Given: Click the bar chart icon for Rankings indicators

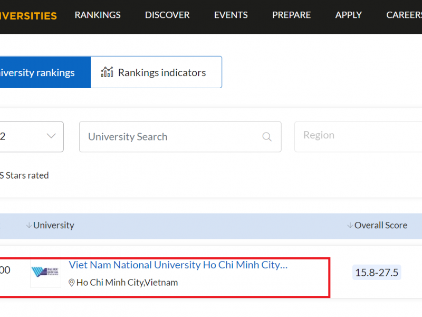Looking at the screenshot, I should (107, 72).
